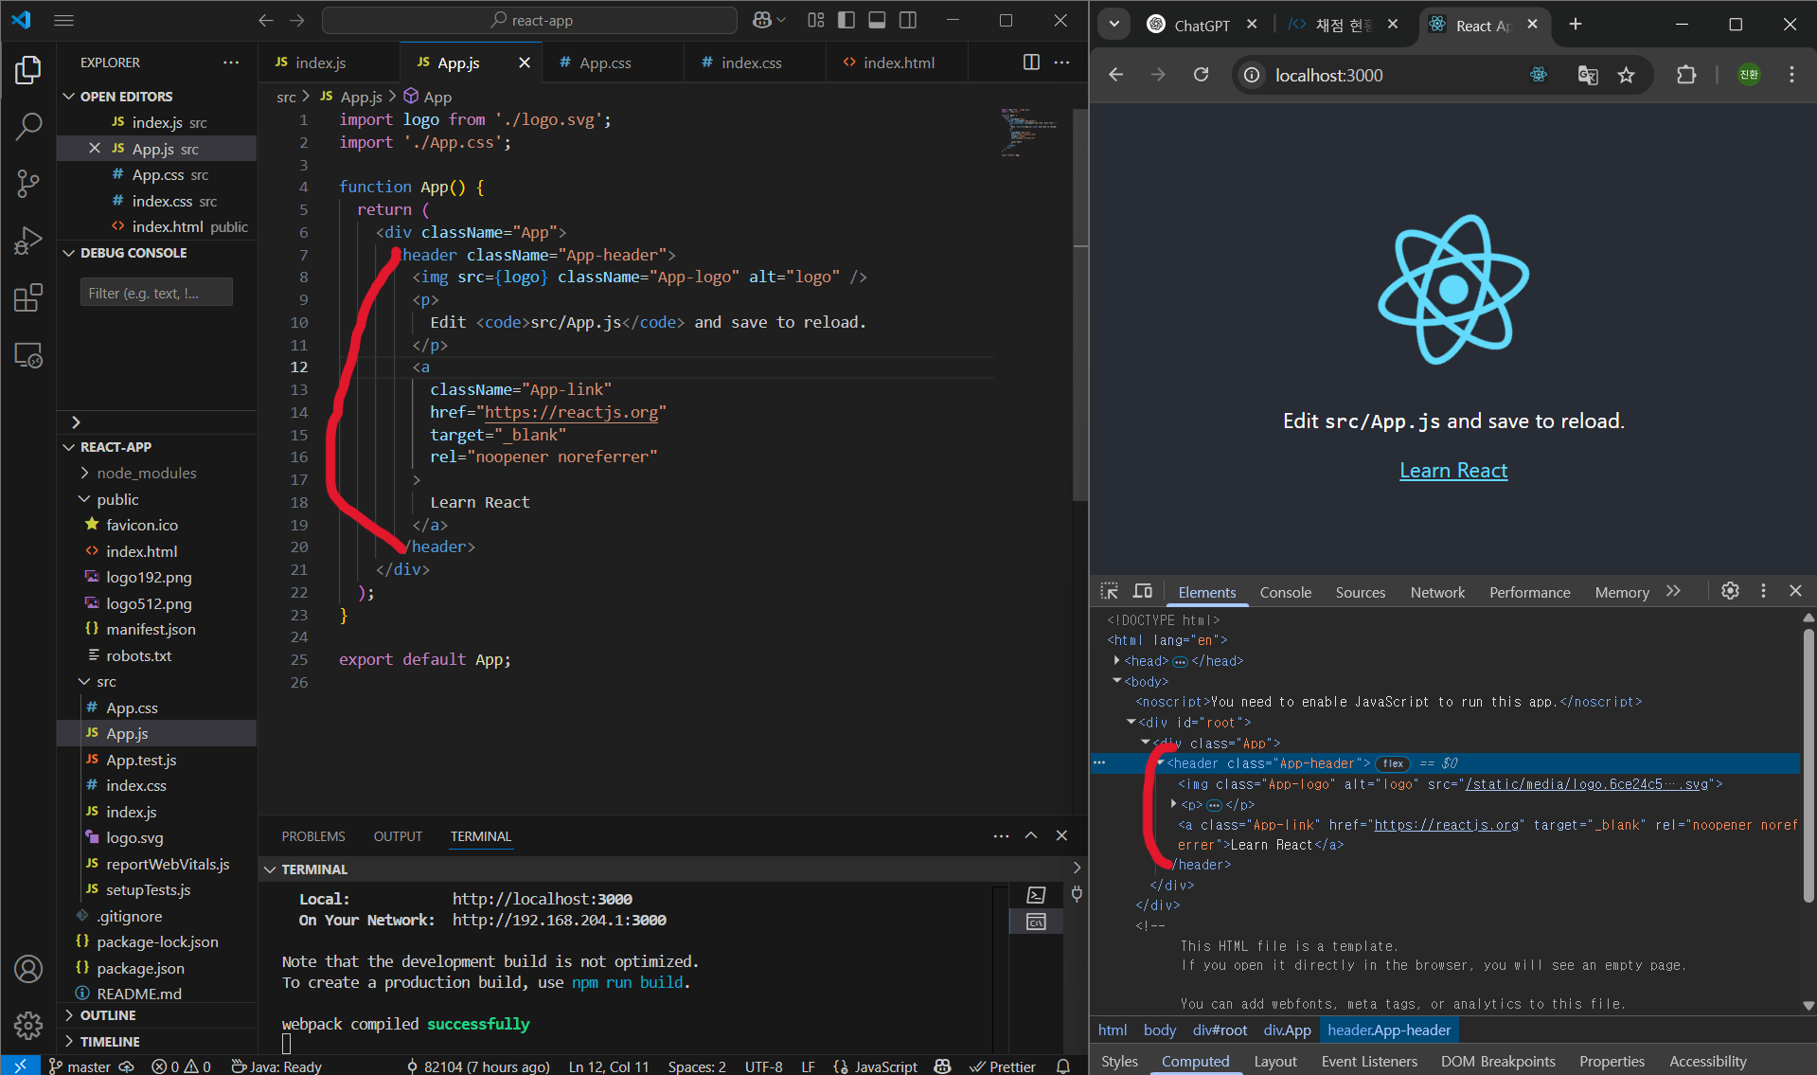
Task: Click the debug console filter input
Action: click(156, 293)
